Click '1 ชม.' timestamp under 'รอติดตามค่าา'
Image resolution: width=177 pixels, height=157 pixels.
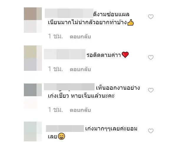(x=55, y=69)
